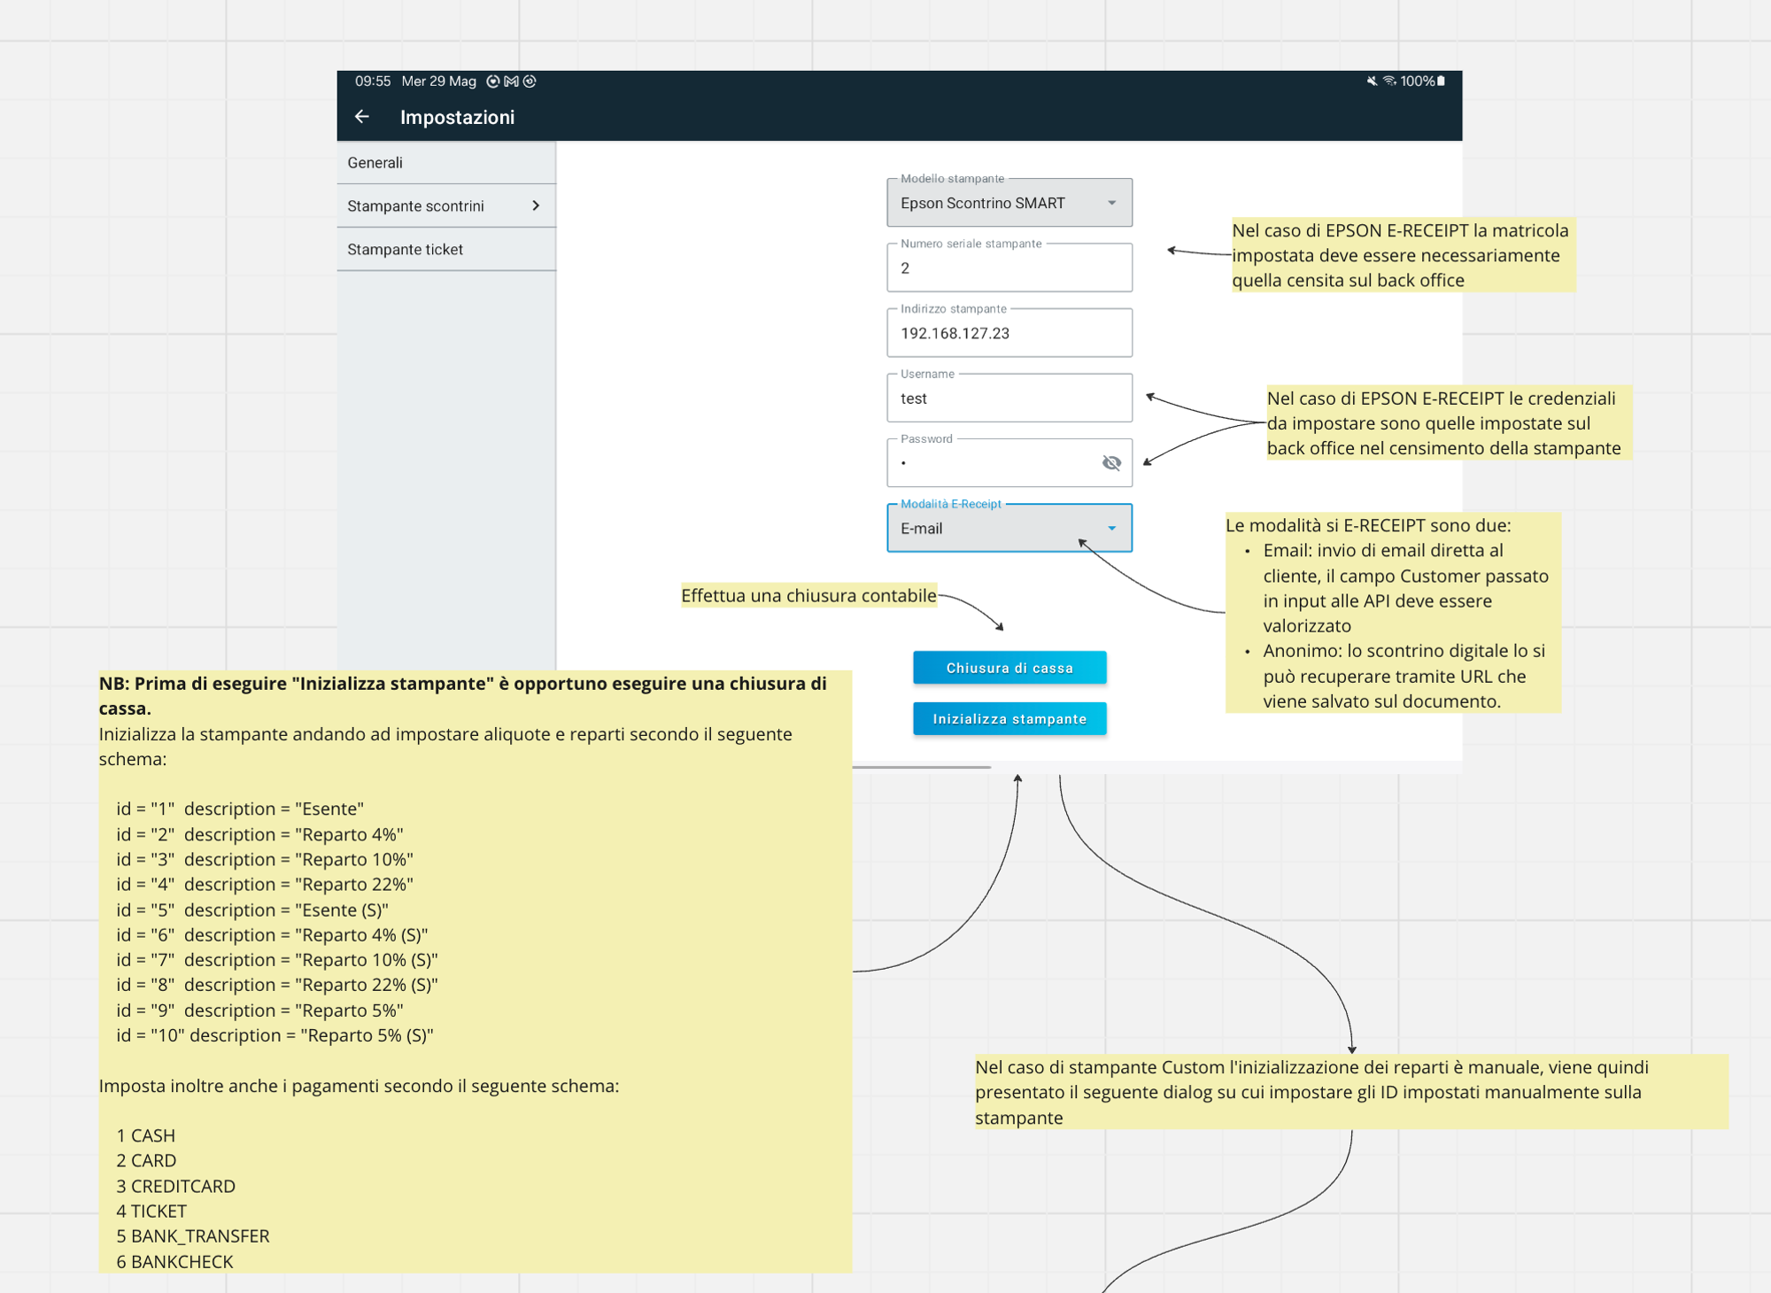Focus the Numero seriale stampante field
The image size is (1771, 1293).
coord(1009,267)
